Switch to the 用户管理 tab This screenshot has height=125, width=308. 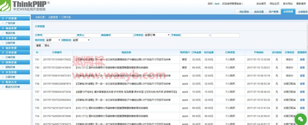point(273,12)
